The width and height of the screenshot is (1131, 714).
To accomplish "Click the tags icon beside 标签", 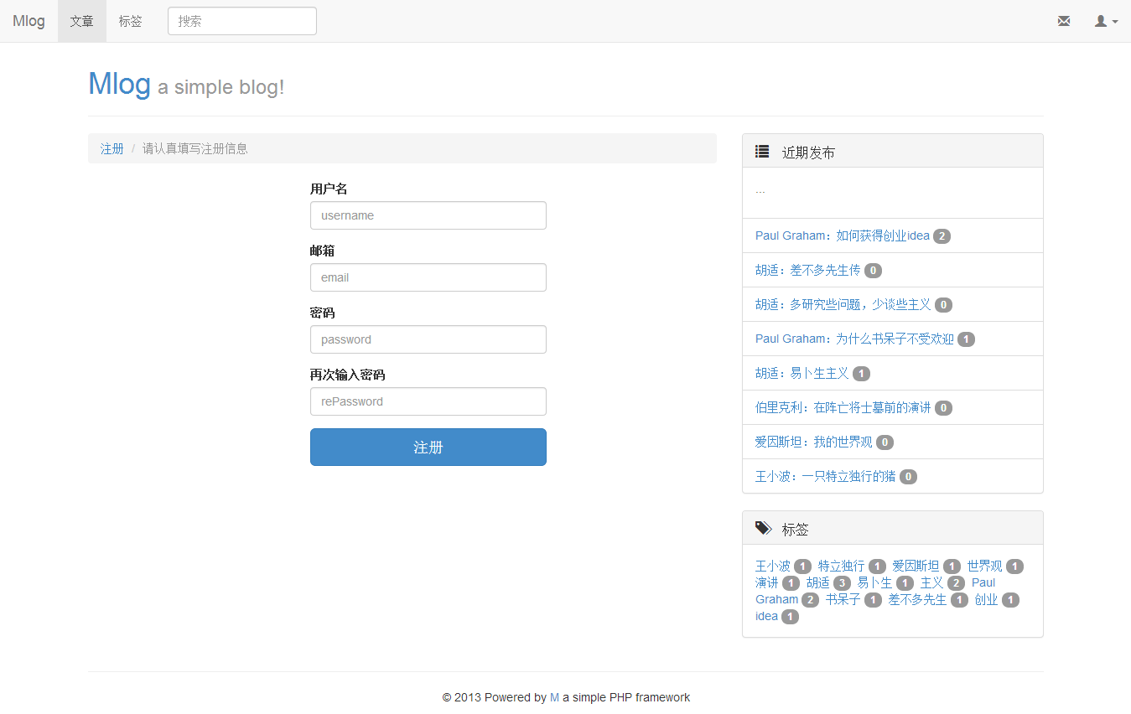I will pos(763,528).
